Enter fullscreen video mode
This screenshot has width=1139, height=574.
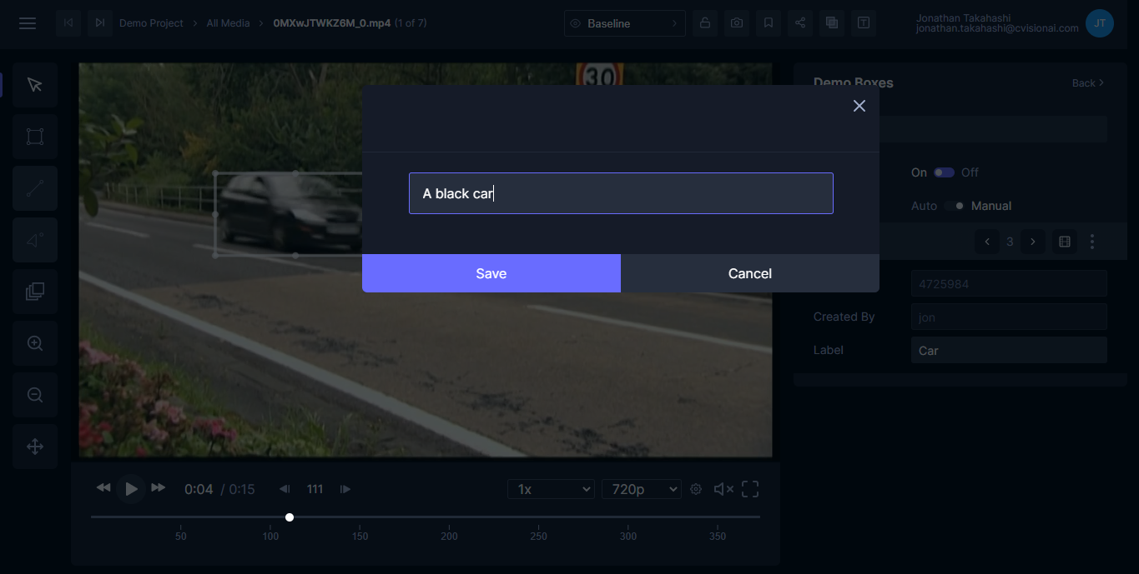[x=750, y=489]
